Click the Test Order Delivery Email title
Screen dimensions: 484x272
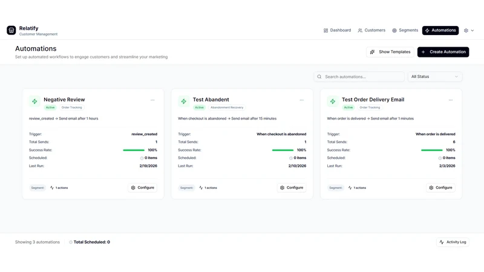(373, 100)
